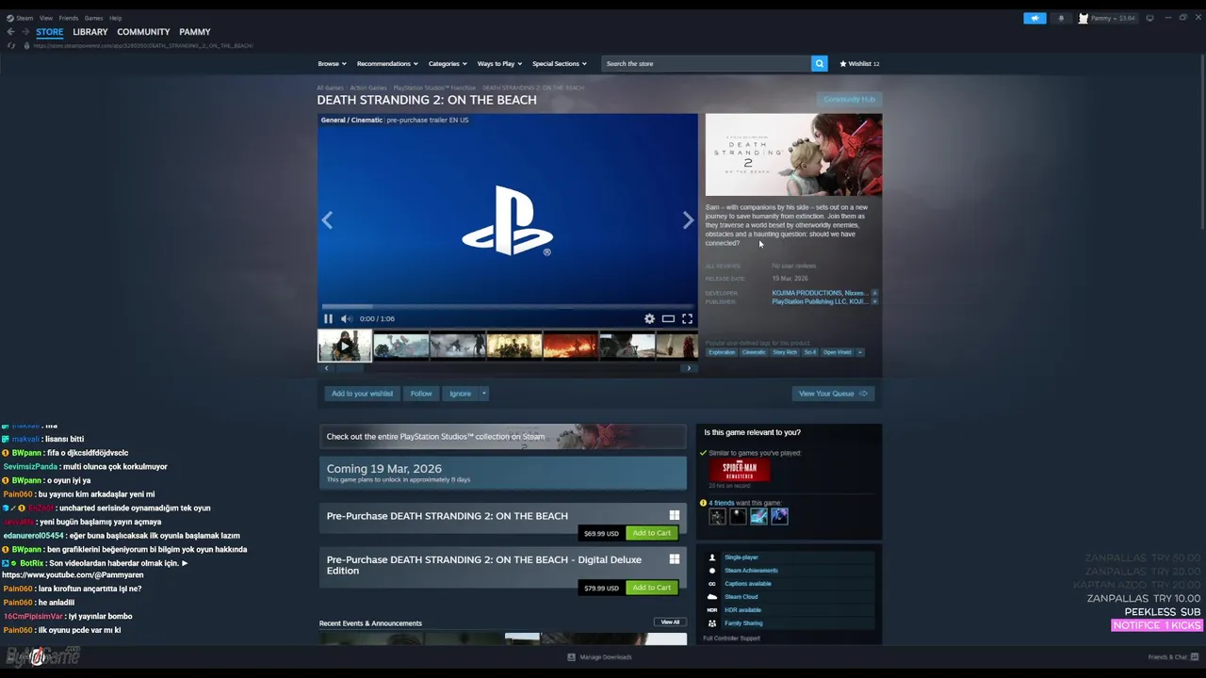Type in the Search the store field
The height and width of the screenshot is (678, 1206).
[707, 63]
